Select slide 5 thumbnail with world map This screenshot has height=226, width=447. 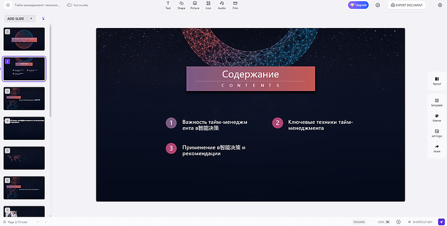click(x=24, y=158)
